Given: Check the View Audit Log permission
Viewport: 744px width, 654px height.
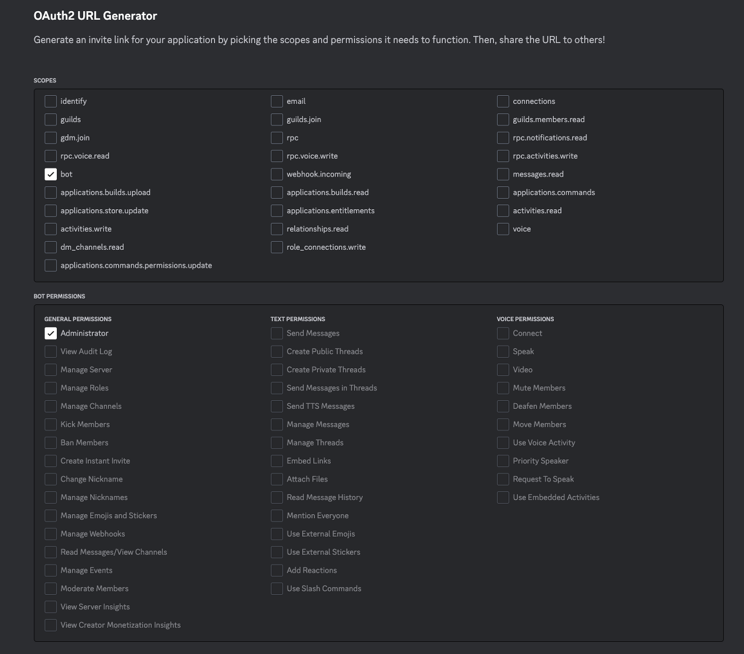Looking at the screenshot, I should click(51, 351).
